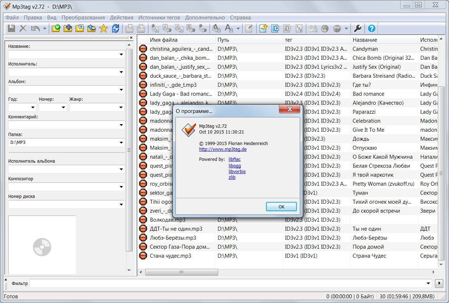Open the Действия menu
Viewport: 449px width, 303px height.
pyautogui.click(x=122, y=17)
